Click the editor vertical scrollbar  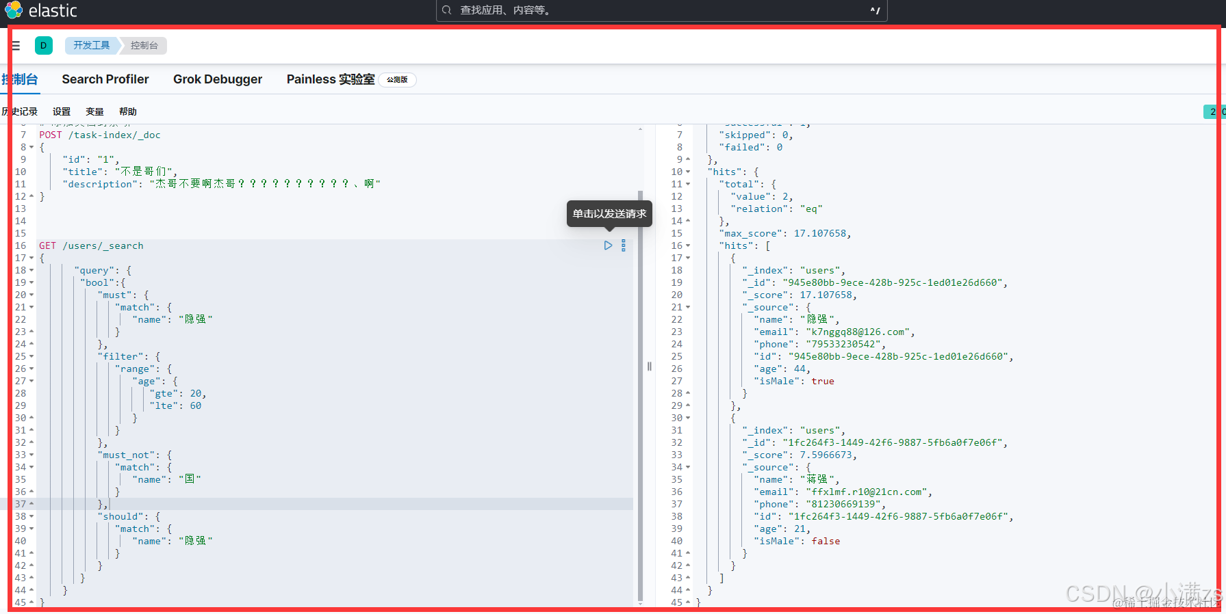(641, 395)
